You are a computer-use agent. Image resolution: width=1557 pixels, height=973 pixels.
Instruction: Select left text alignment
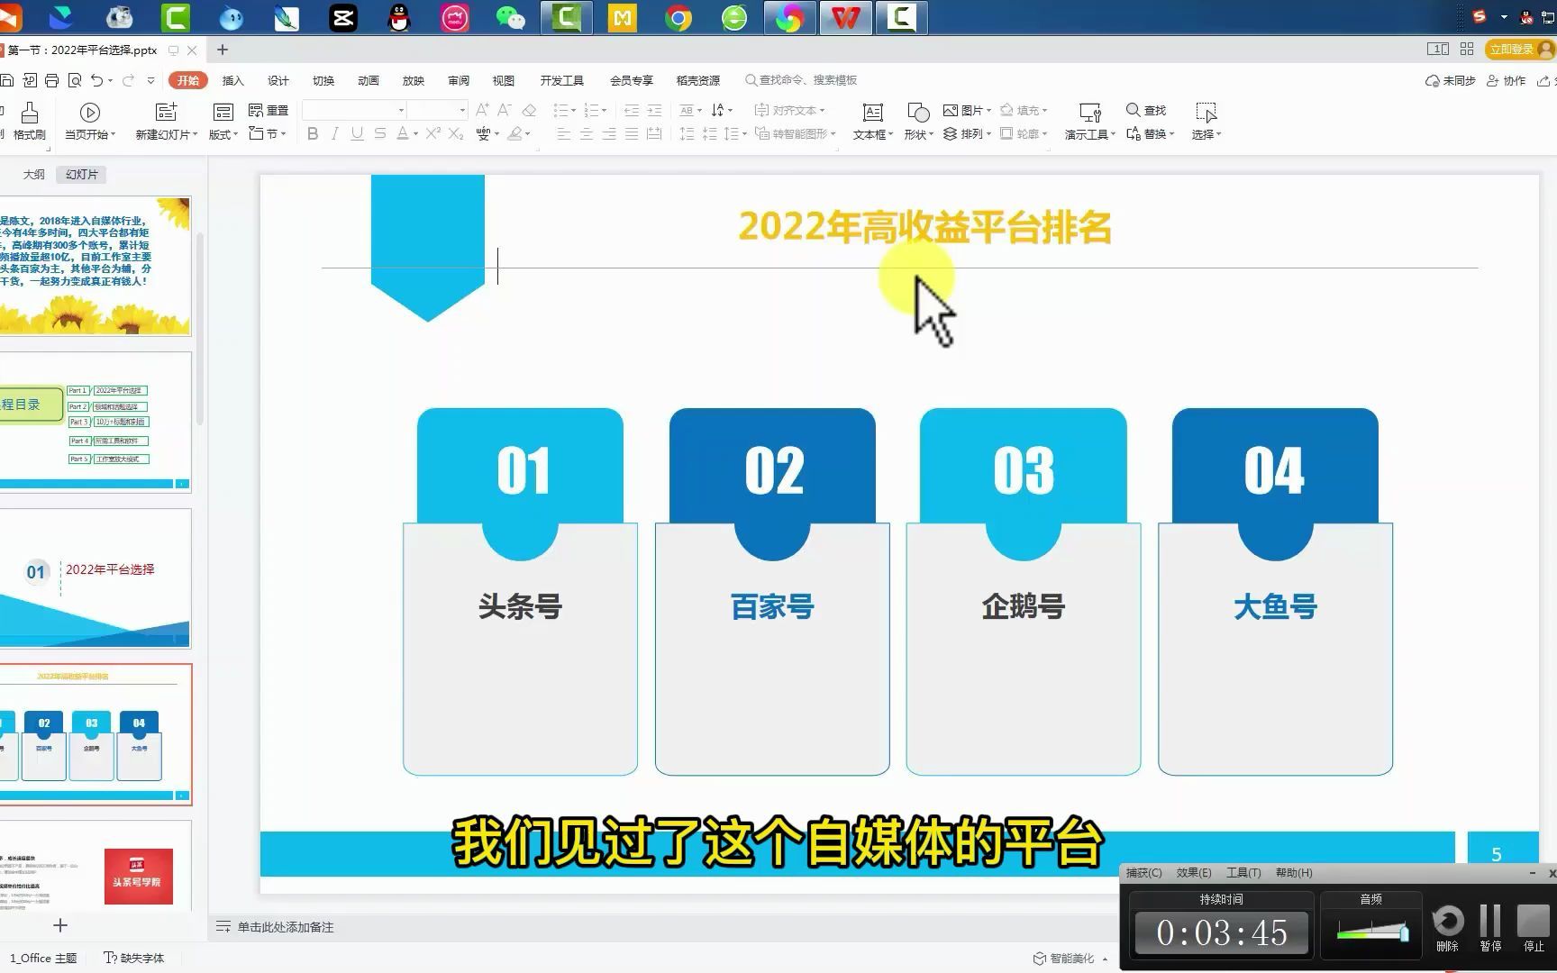563,133
